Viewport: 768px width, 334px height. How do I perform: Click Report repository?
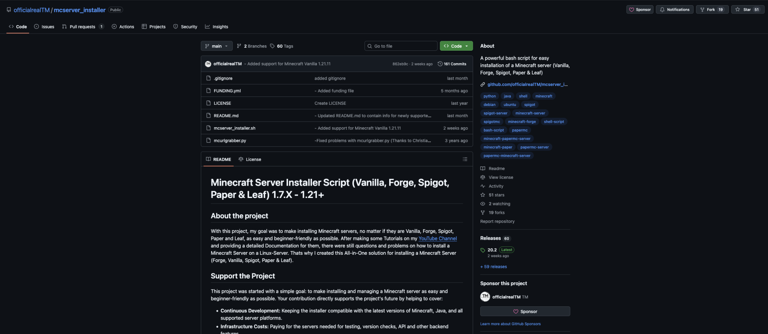497,222
